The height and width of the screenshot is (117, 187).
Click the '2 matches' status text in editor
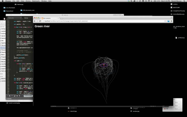pyautogui.click(x=9, y=99)
